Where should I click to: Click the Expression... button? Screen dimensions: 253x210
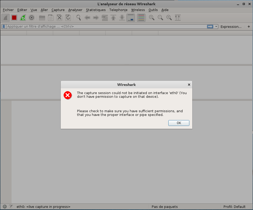click(231, 27)
